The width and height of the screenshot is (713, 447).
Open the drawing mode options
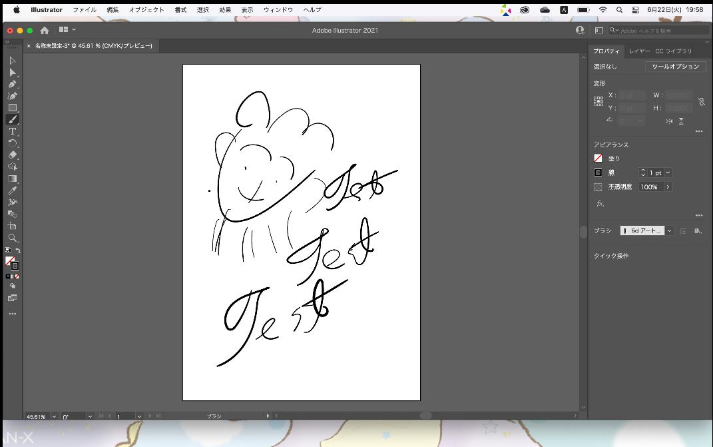pos(12,286)
